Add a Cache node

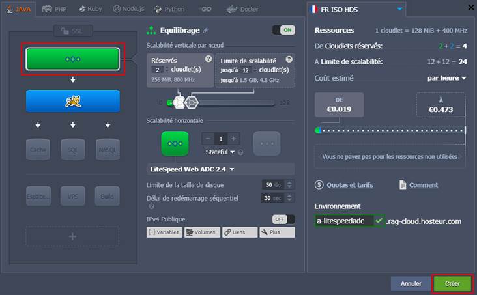pos(38,149)
